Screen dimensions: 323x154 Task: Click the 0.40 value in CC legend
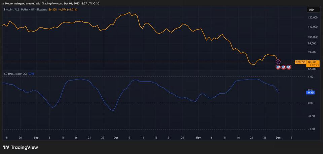(31, 73)
